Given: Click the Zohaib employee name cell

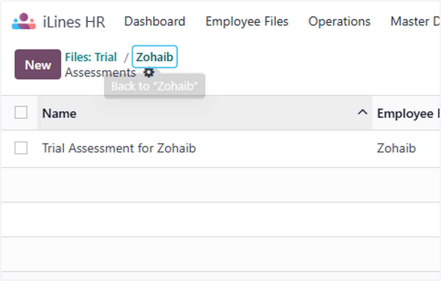Looking at the screenshot, I should pos(397,148).
